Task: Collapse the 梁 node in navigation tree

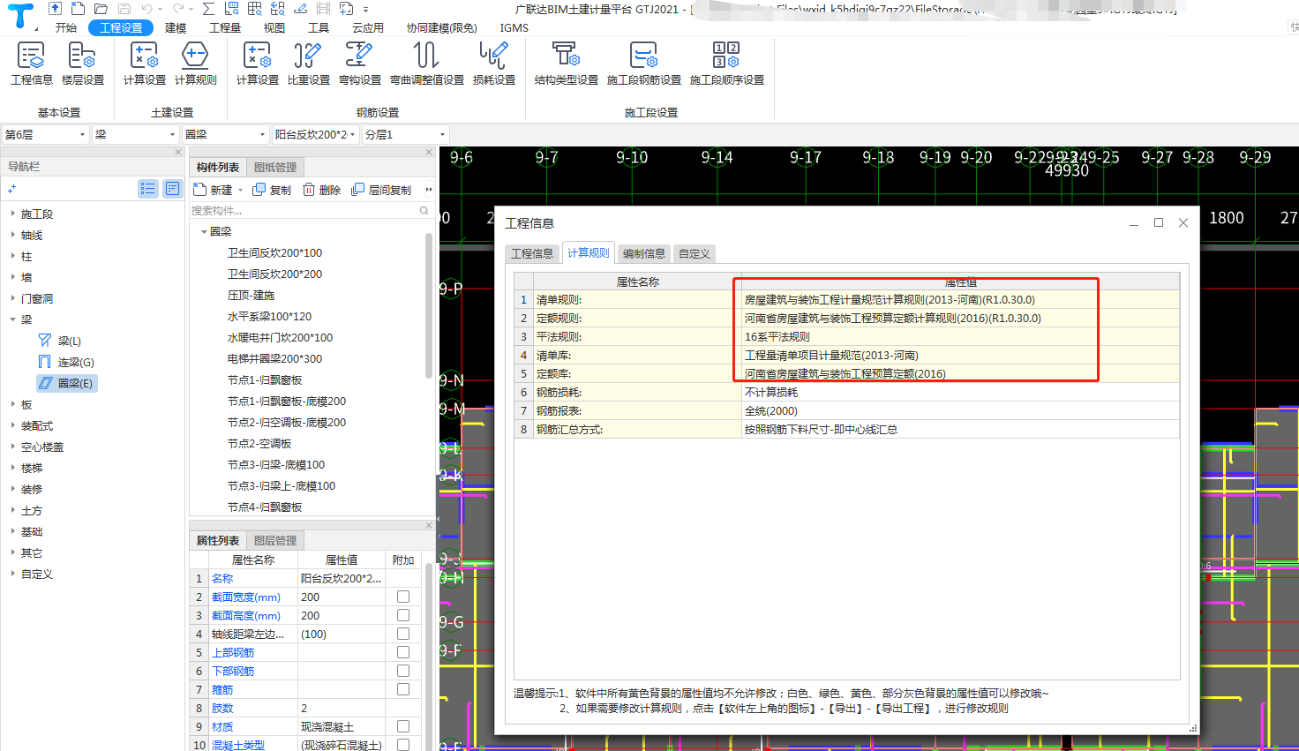Action: [x=12, y=319]
